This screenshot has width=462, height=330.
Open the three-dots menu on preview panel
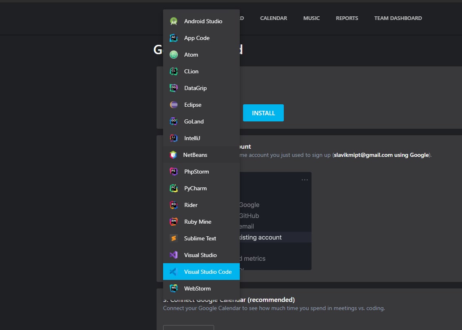click(x=305, y=180)
